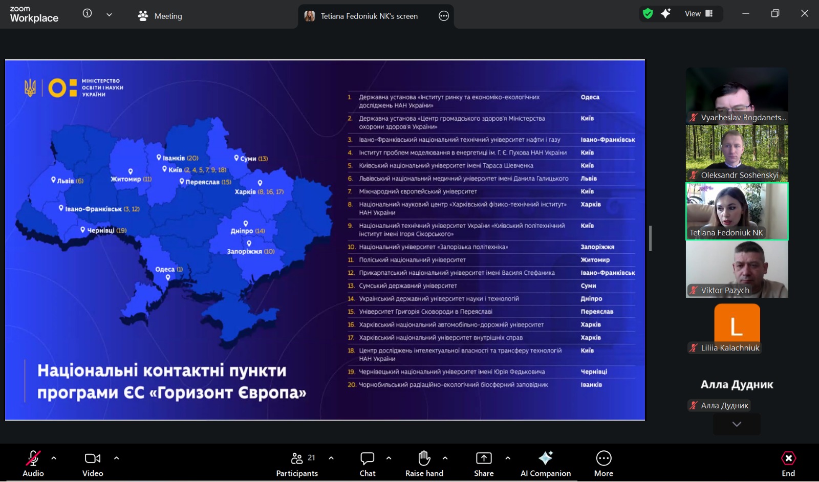This screenshot has height=482, width=819.
Task: Click the Харків map pin on slide
Action: coord(260,183)
